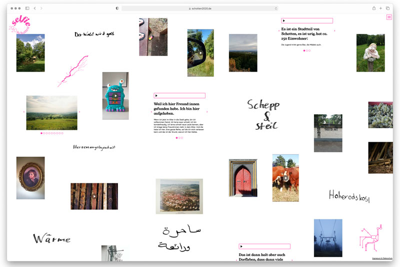Select second dot under 'Stadtteil von Schotten' quote
The height and width of the screenshot is (267, 400).
point(307,51)
